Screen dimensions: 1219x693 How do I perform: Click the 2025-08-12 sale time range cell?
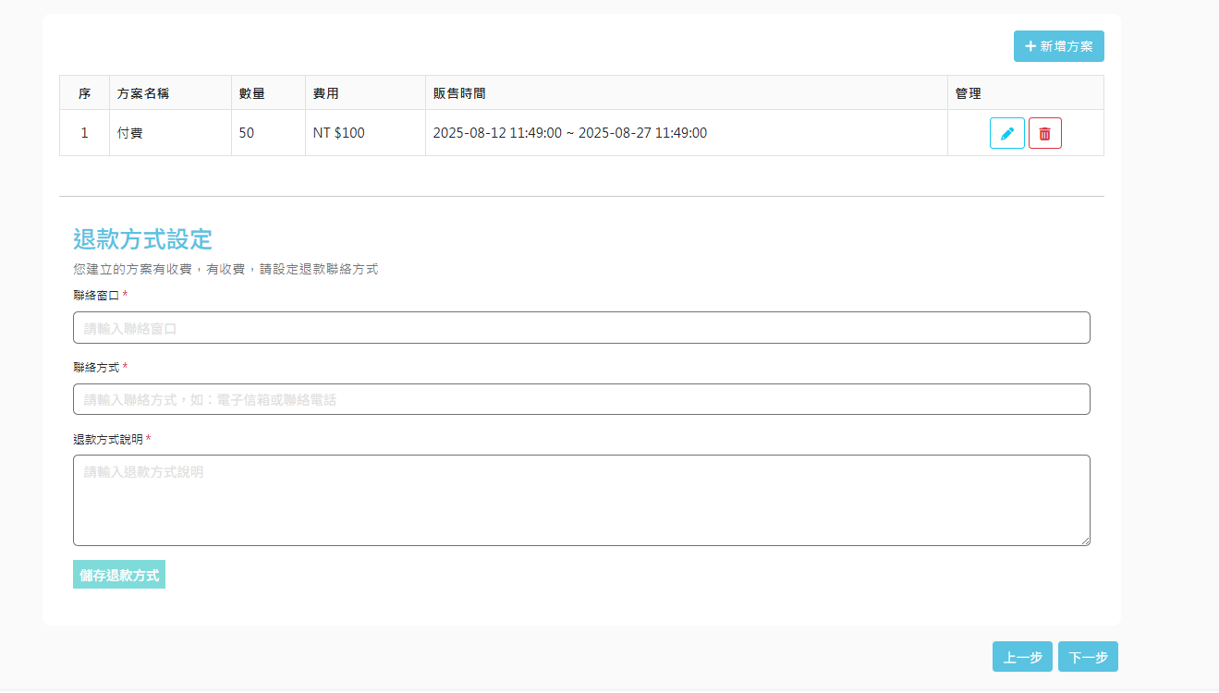coord(687,133)
